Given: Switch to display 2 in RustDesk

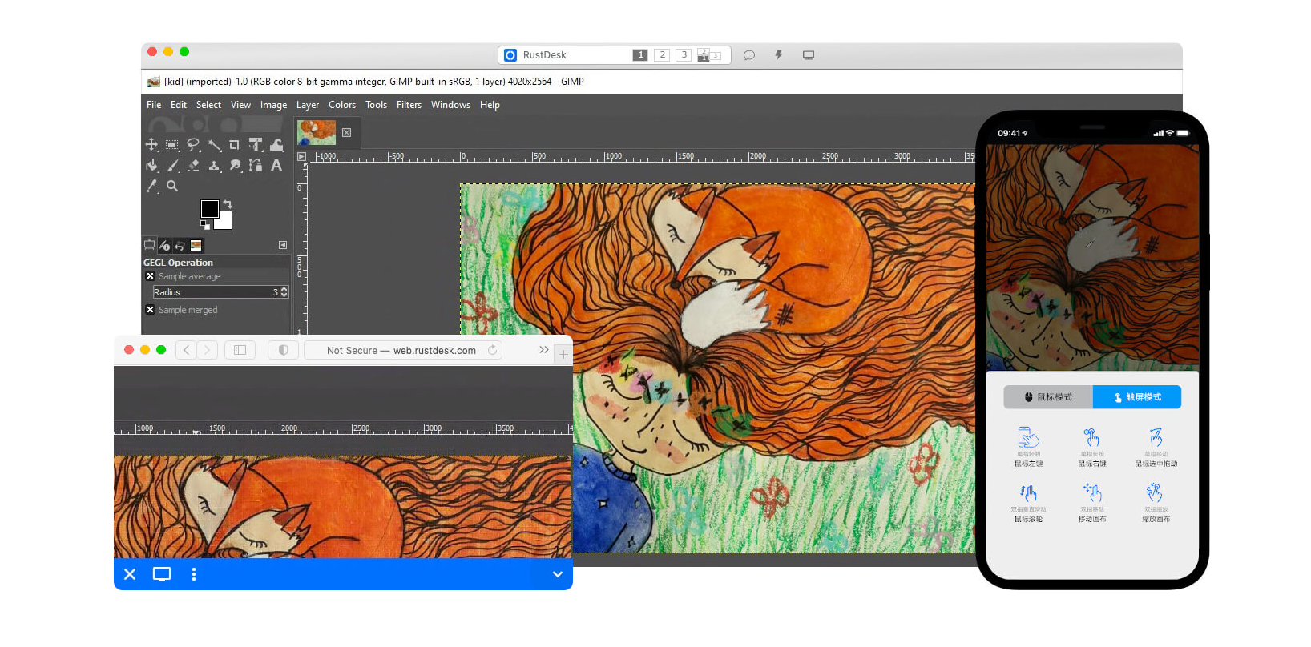Looking at the screenshot, I should tap(662, 55).
